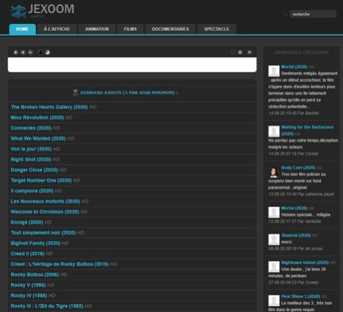Open the À L'AFFICHE tab
This screenshot has height=312, width=343.
coord(57,29)
